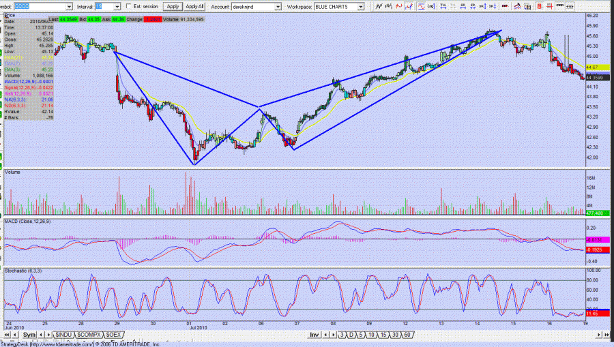
Task: Select the red vertical bar cursor icon
Action: tap(539, 6)
